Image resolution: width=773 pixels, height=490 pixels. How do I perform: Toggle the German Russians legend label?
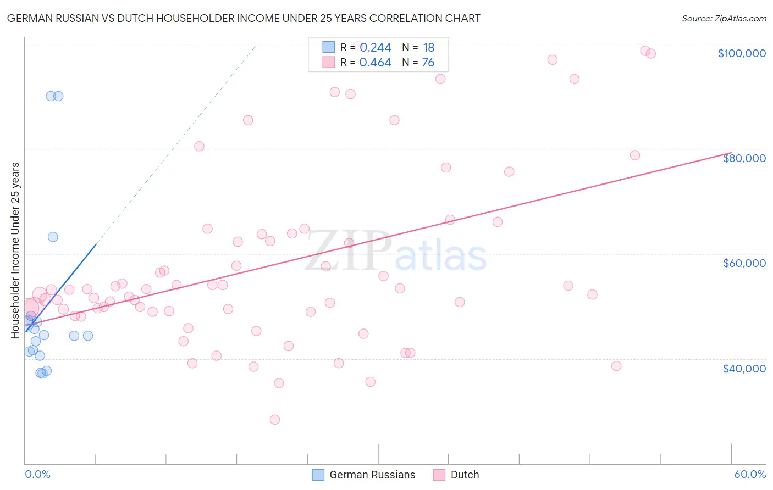point(372,475)
